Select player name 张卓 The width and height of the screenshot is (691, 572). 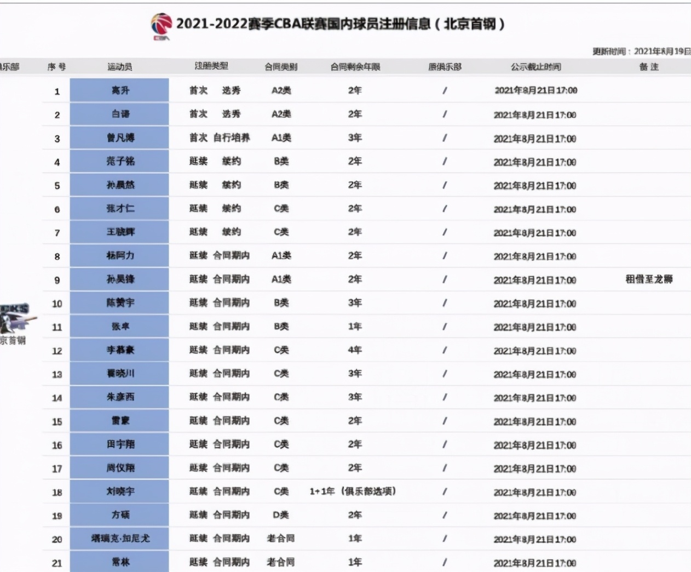pyautogui.click(x=119, y=326)
